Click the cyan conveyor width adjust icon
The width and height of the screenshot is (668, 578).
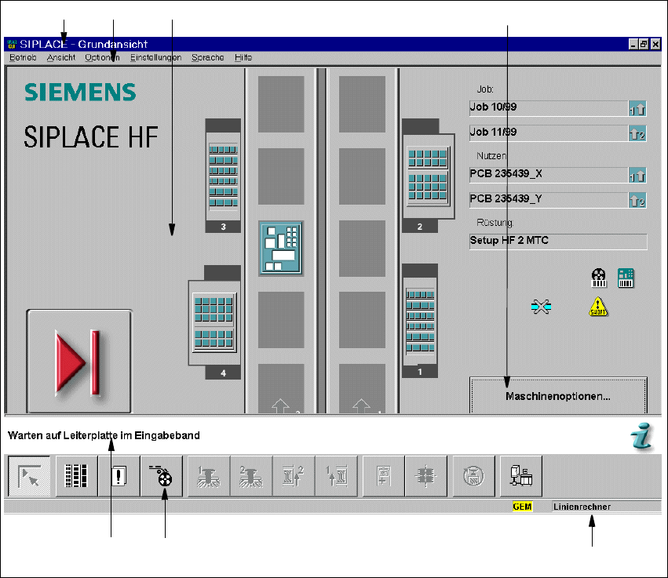point(541,307)
